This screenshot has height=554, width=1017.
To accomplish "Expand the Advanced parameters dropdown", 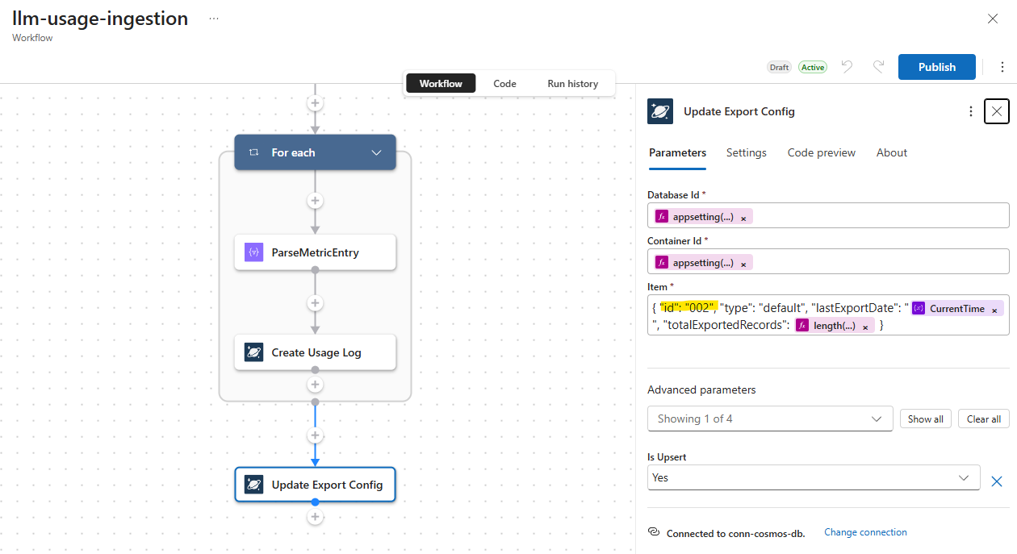I will click(770, 419).
